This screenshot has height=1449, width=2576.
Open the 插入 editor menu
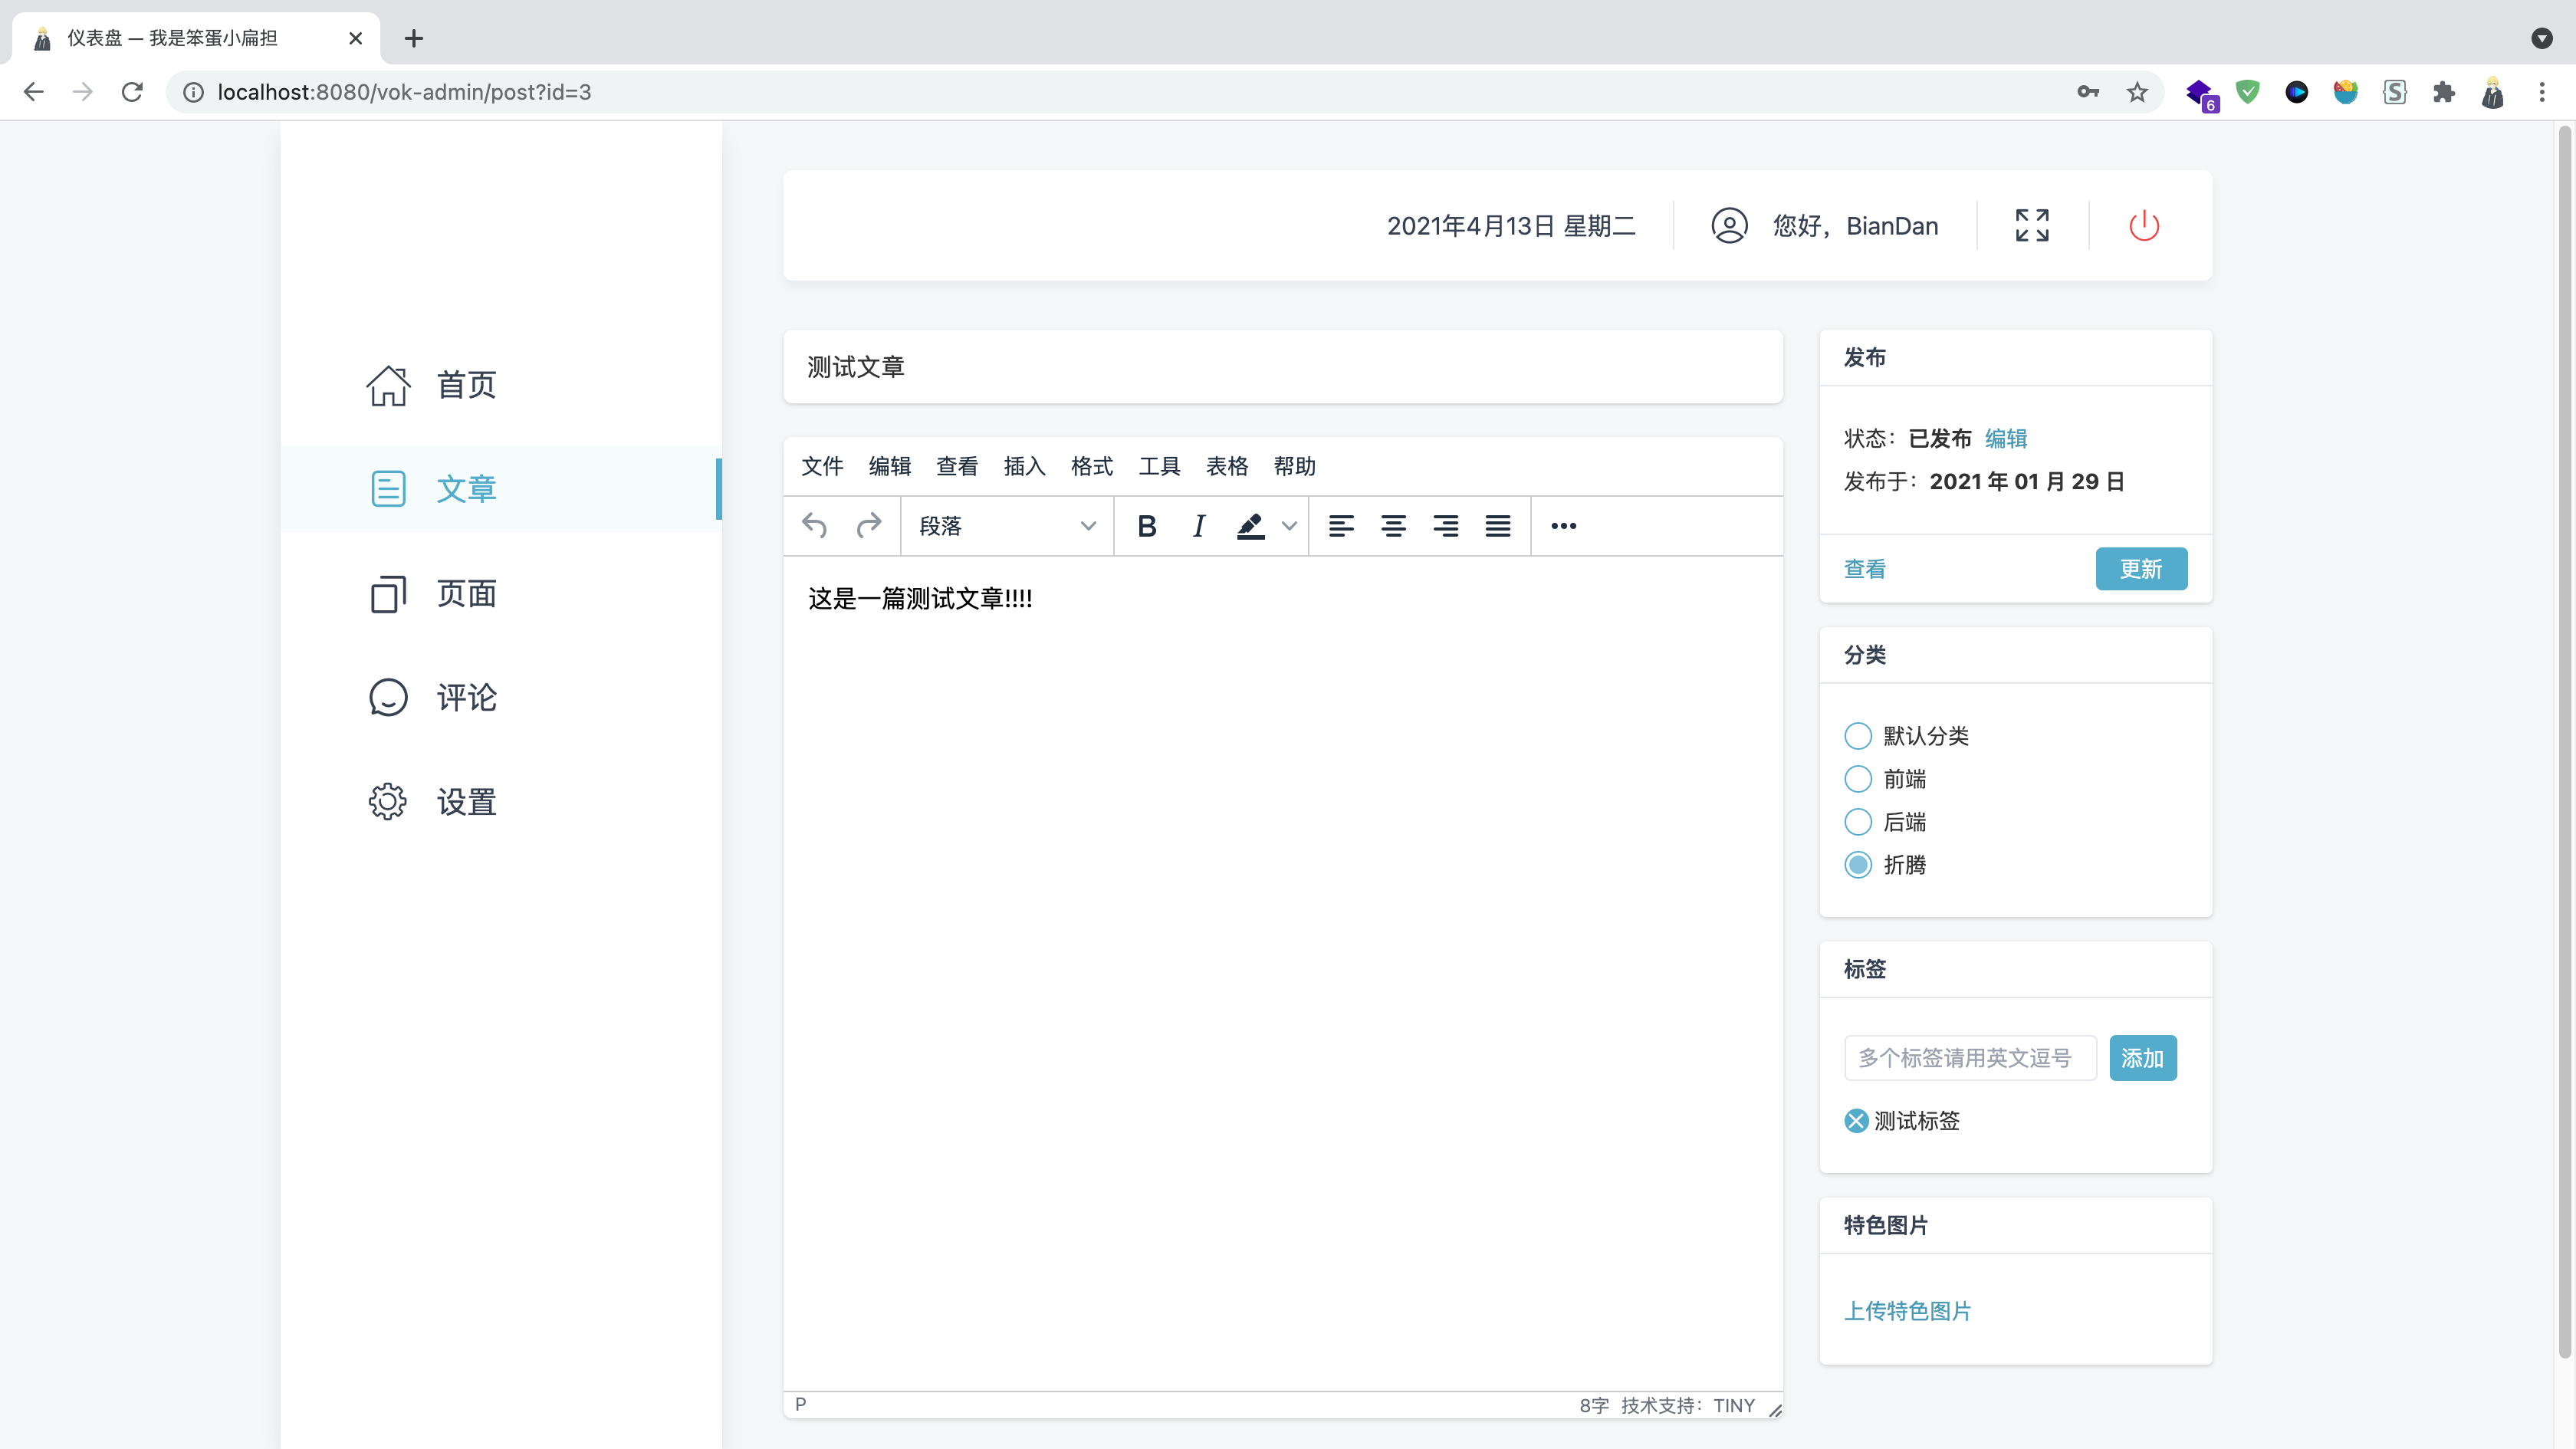(x=1024, y=466)
